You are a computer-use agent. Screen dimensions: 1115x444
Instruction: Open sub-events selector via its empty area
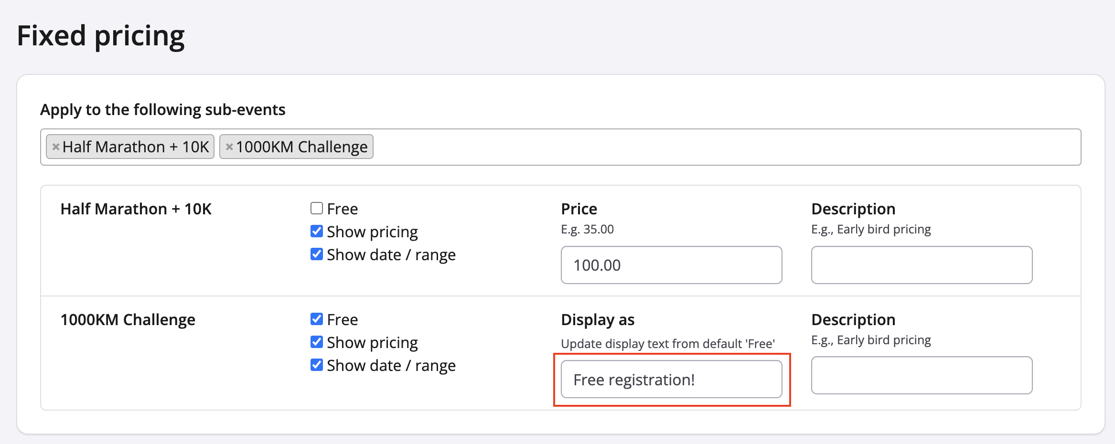click(x=717, y=147)
